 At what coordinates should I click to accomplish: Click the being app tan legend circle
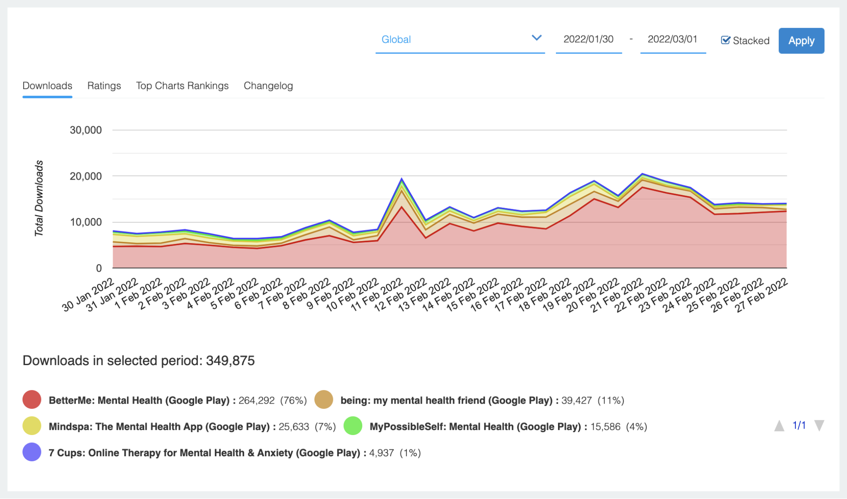coord(324,399)
